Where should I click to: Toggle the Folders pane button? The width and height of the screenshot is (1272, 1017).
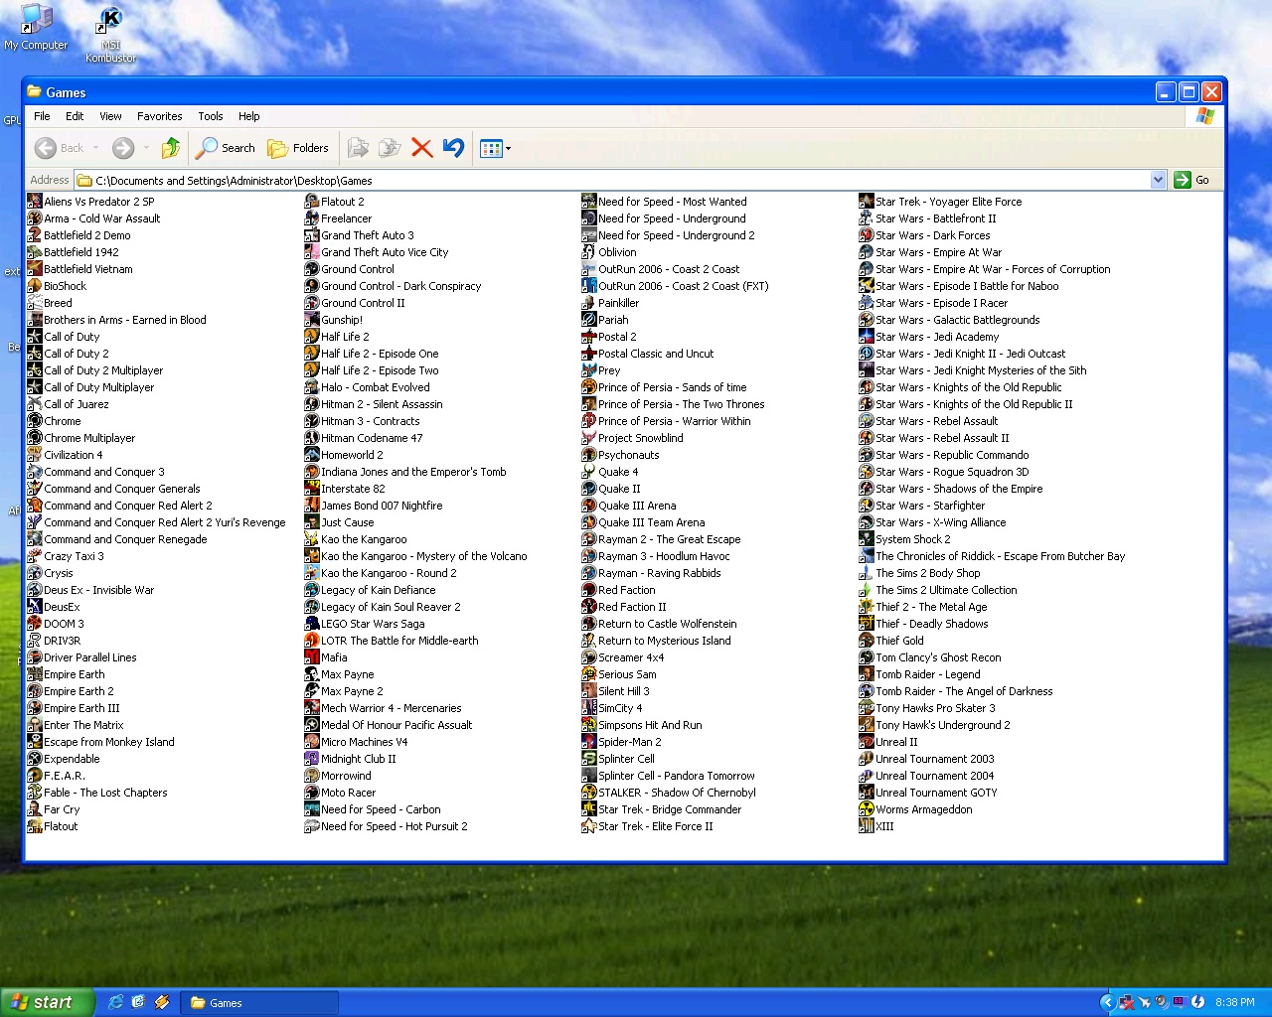click(298, 148)
